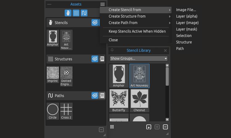Expand arrow beside Create Structure from
Image resolution: width=231 pixels, height=138 pixels.
tap(170, 17)
